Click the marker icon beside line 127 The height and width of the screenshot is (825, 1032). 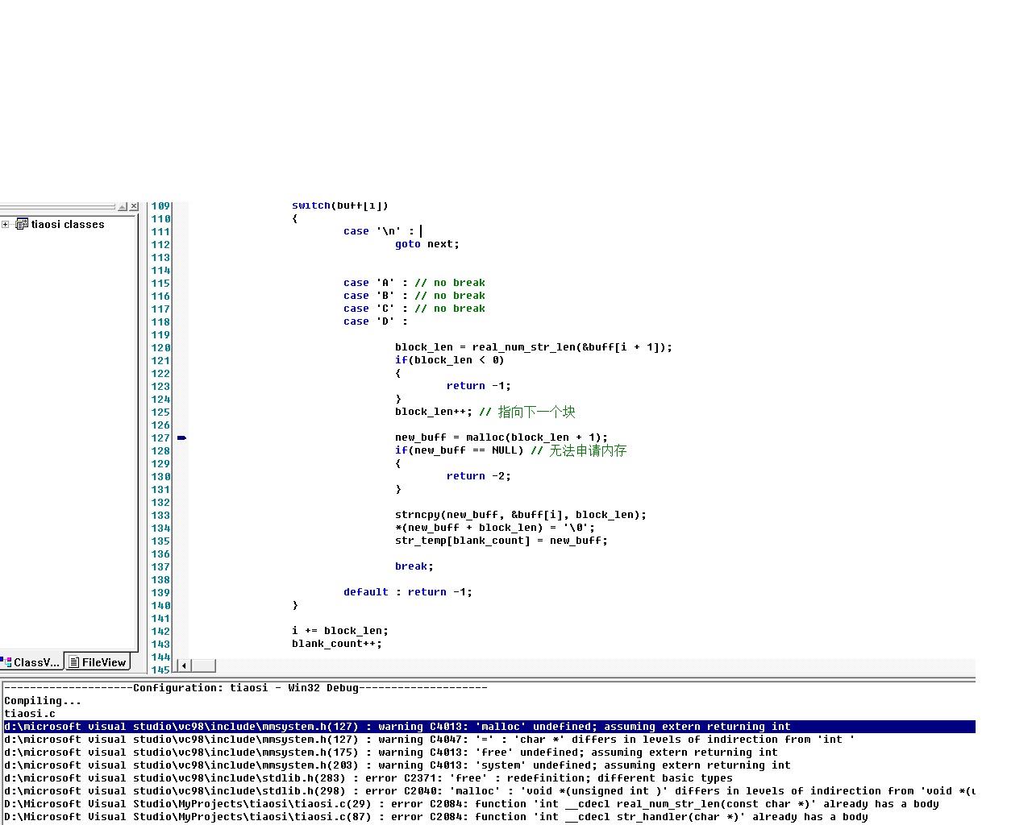tap(181, 437)
